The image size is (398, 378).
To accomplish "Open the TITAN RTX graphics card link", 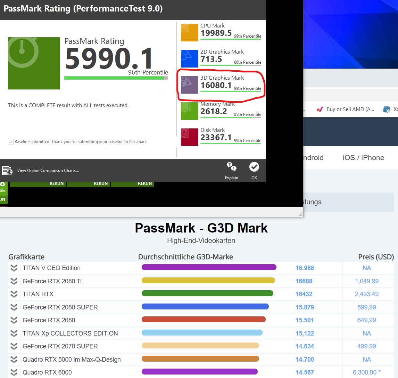I will click(x=38, y=294).
